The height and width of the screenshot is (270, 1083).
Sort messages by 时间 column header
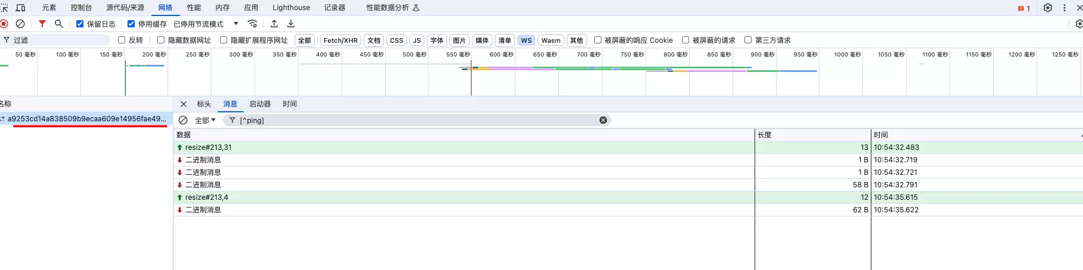pyautogui.click(x=976, y=135)
